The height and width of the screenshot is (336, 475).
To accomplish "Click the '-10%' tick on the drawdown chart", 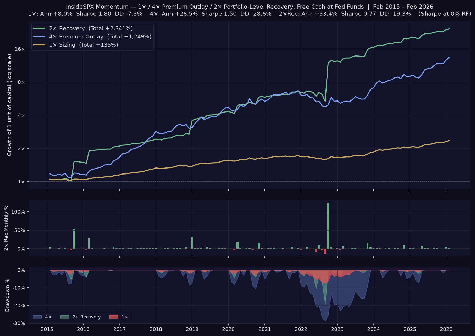I will click(19, 288).
